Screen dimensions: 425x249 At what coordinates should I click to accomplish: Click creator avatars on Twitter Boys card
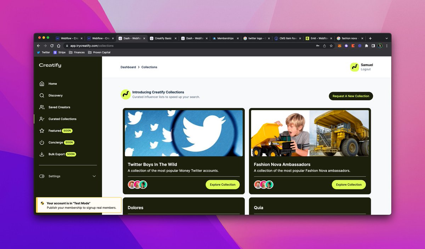[x=137, y=184]
